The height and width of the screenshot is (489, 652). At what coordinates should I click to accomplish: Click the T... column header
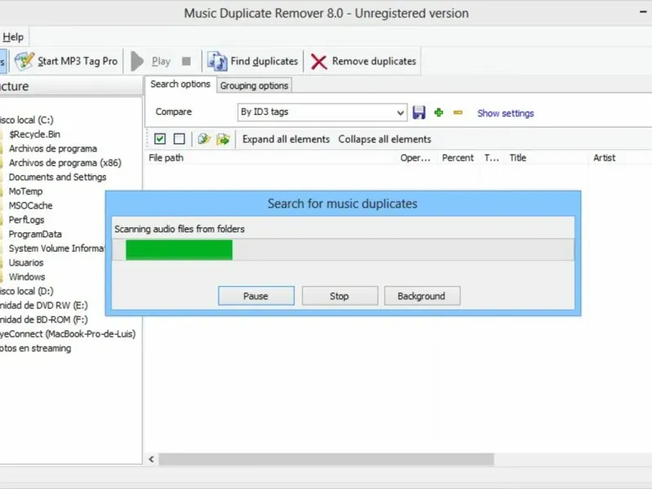click(x=491, y=158)
